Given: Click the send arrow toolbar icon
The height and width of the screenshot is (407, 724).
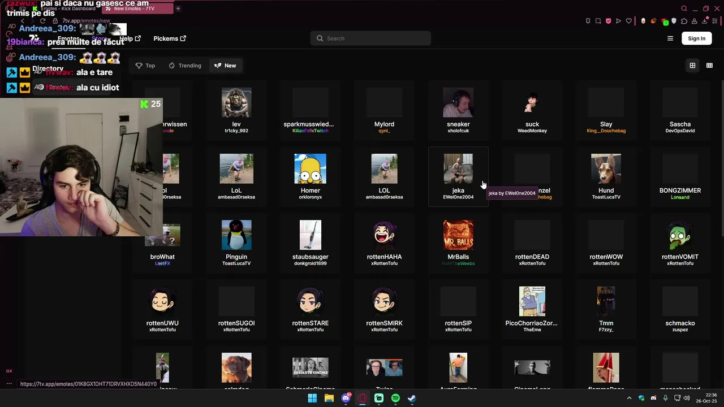Looking at the screenshot, I should pyautogui.click(x=618, y=21).
